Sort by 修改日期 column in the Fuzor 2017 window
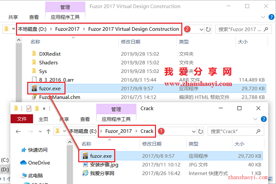276x184 pixels. [x=130, y=42]
